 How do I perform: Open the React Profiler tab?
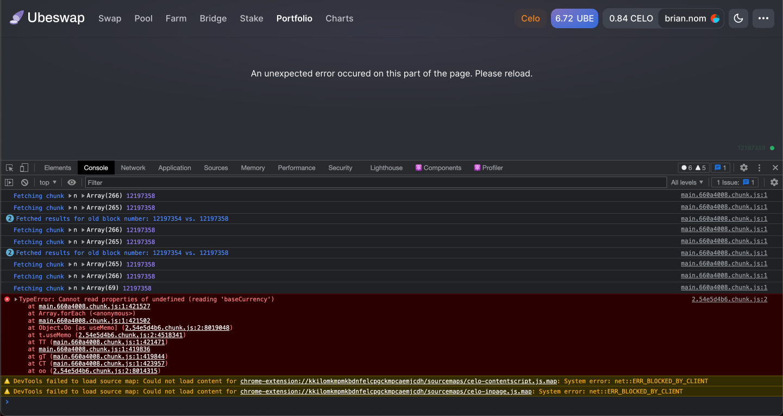[x=488, y=168]
